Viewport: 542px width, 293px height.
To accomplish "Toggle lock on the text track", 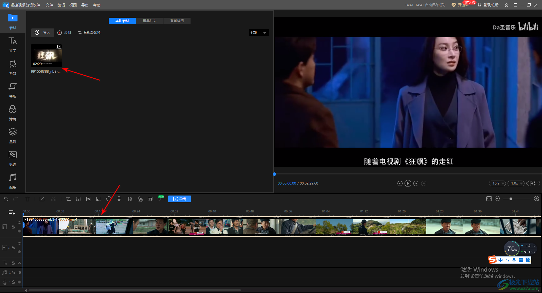I will 13,263.
